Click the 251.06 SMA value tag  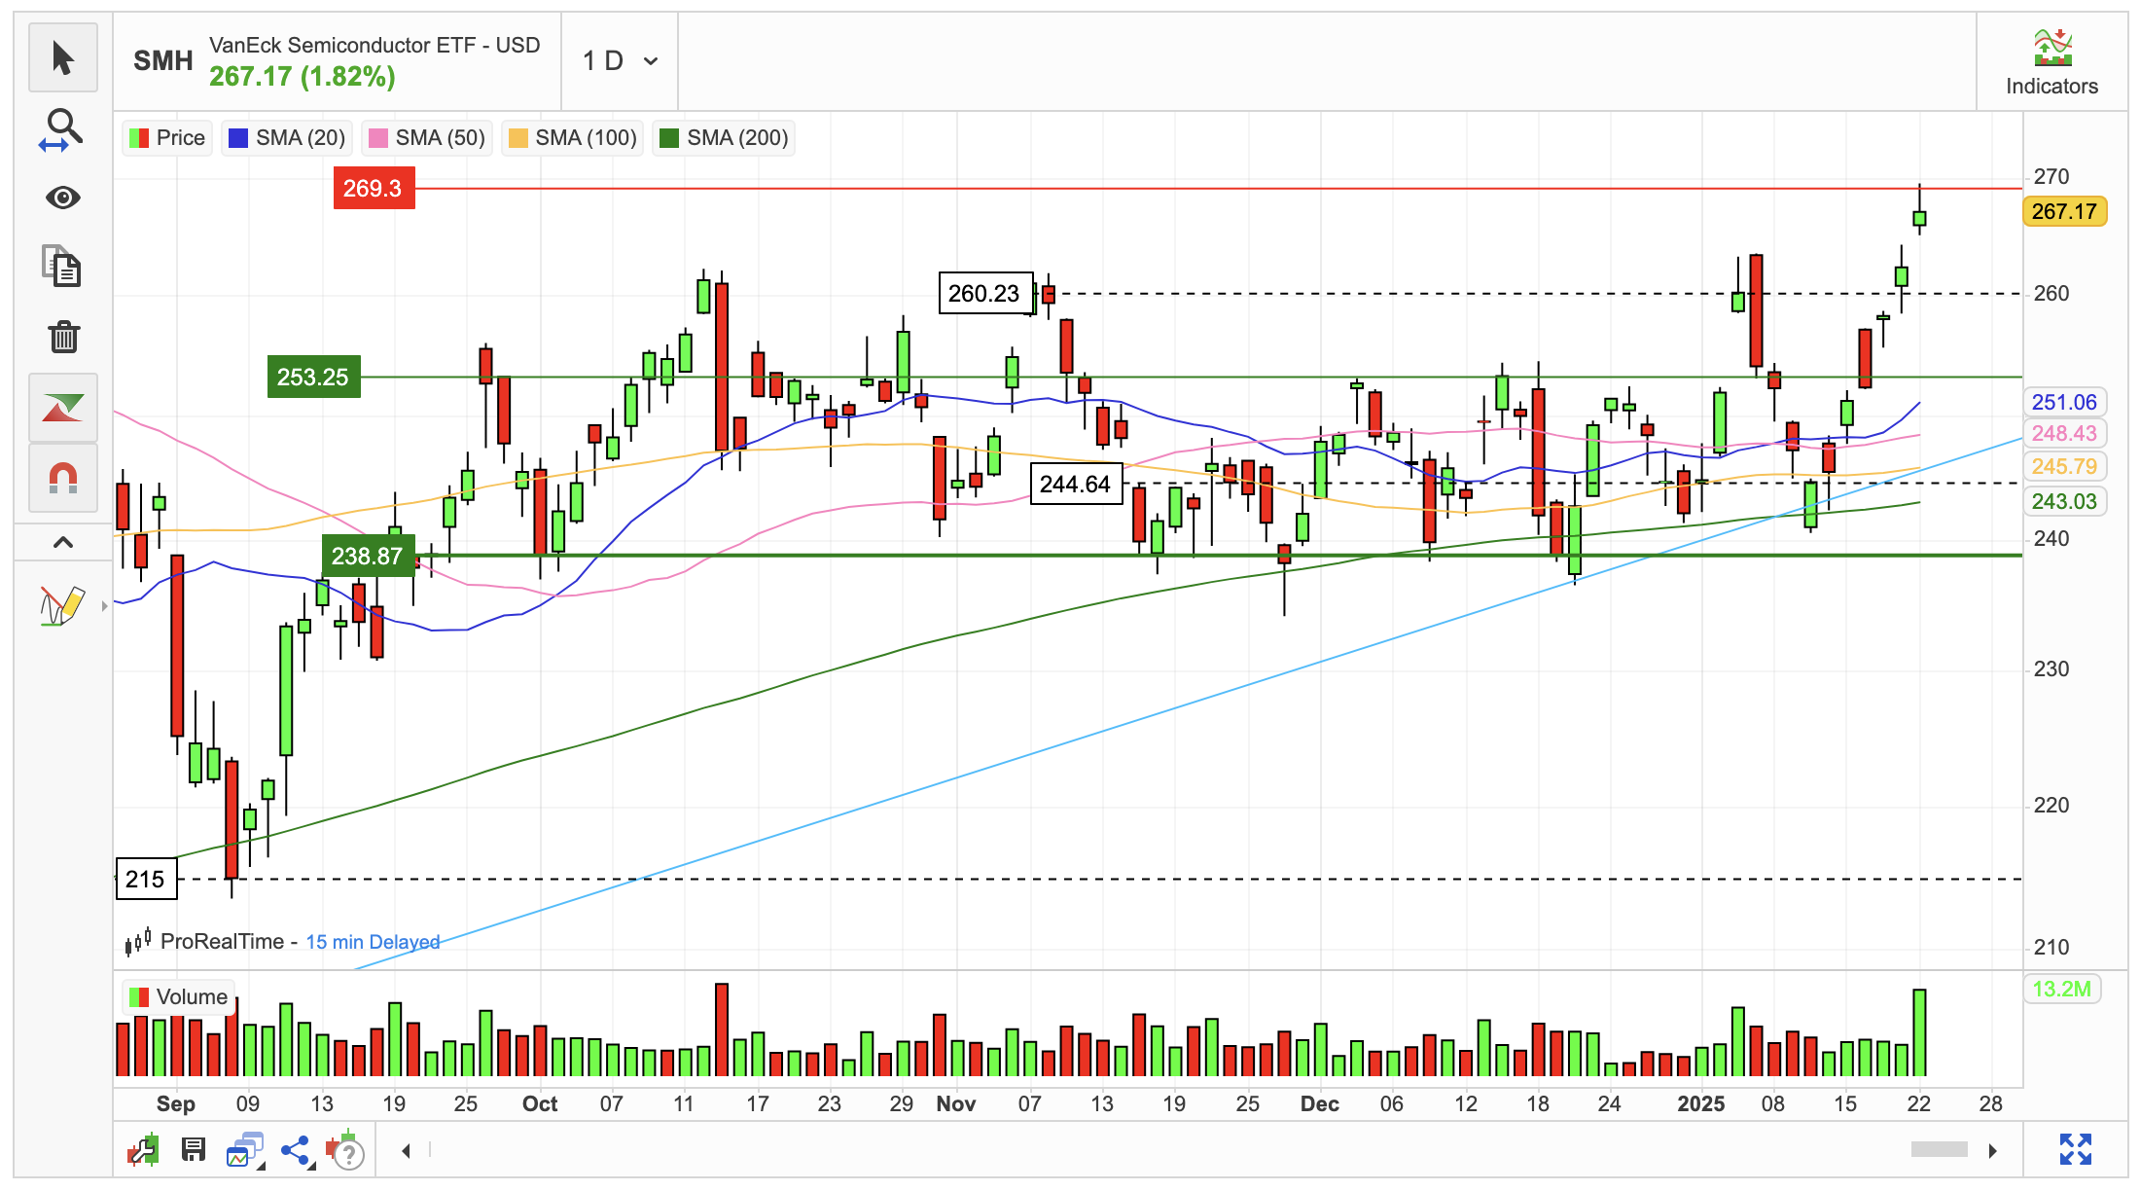point(2064,402)
